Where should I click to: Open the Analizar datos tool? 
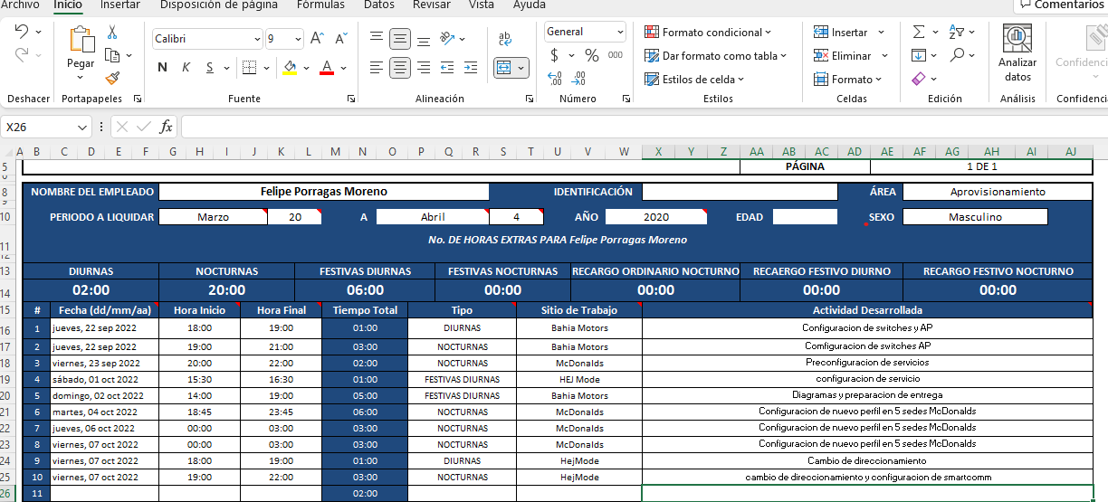(x=1017, y=52)
